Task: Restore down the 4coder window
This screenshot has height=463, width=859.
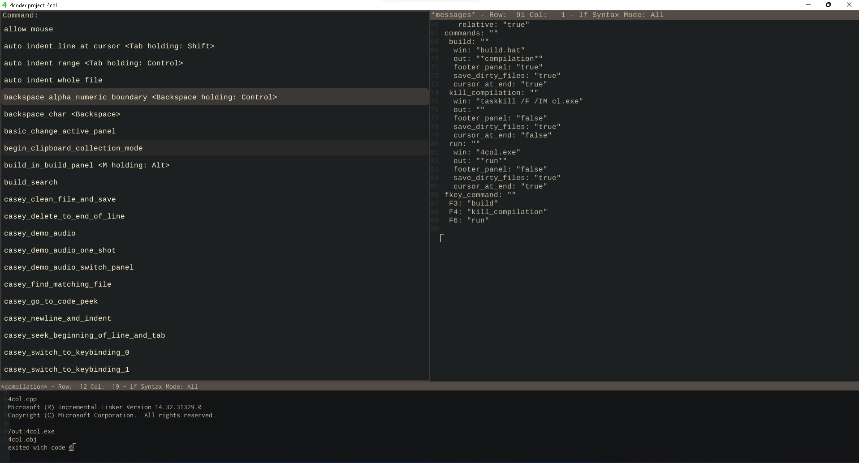Action: point(829,5)
